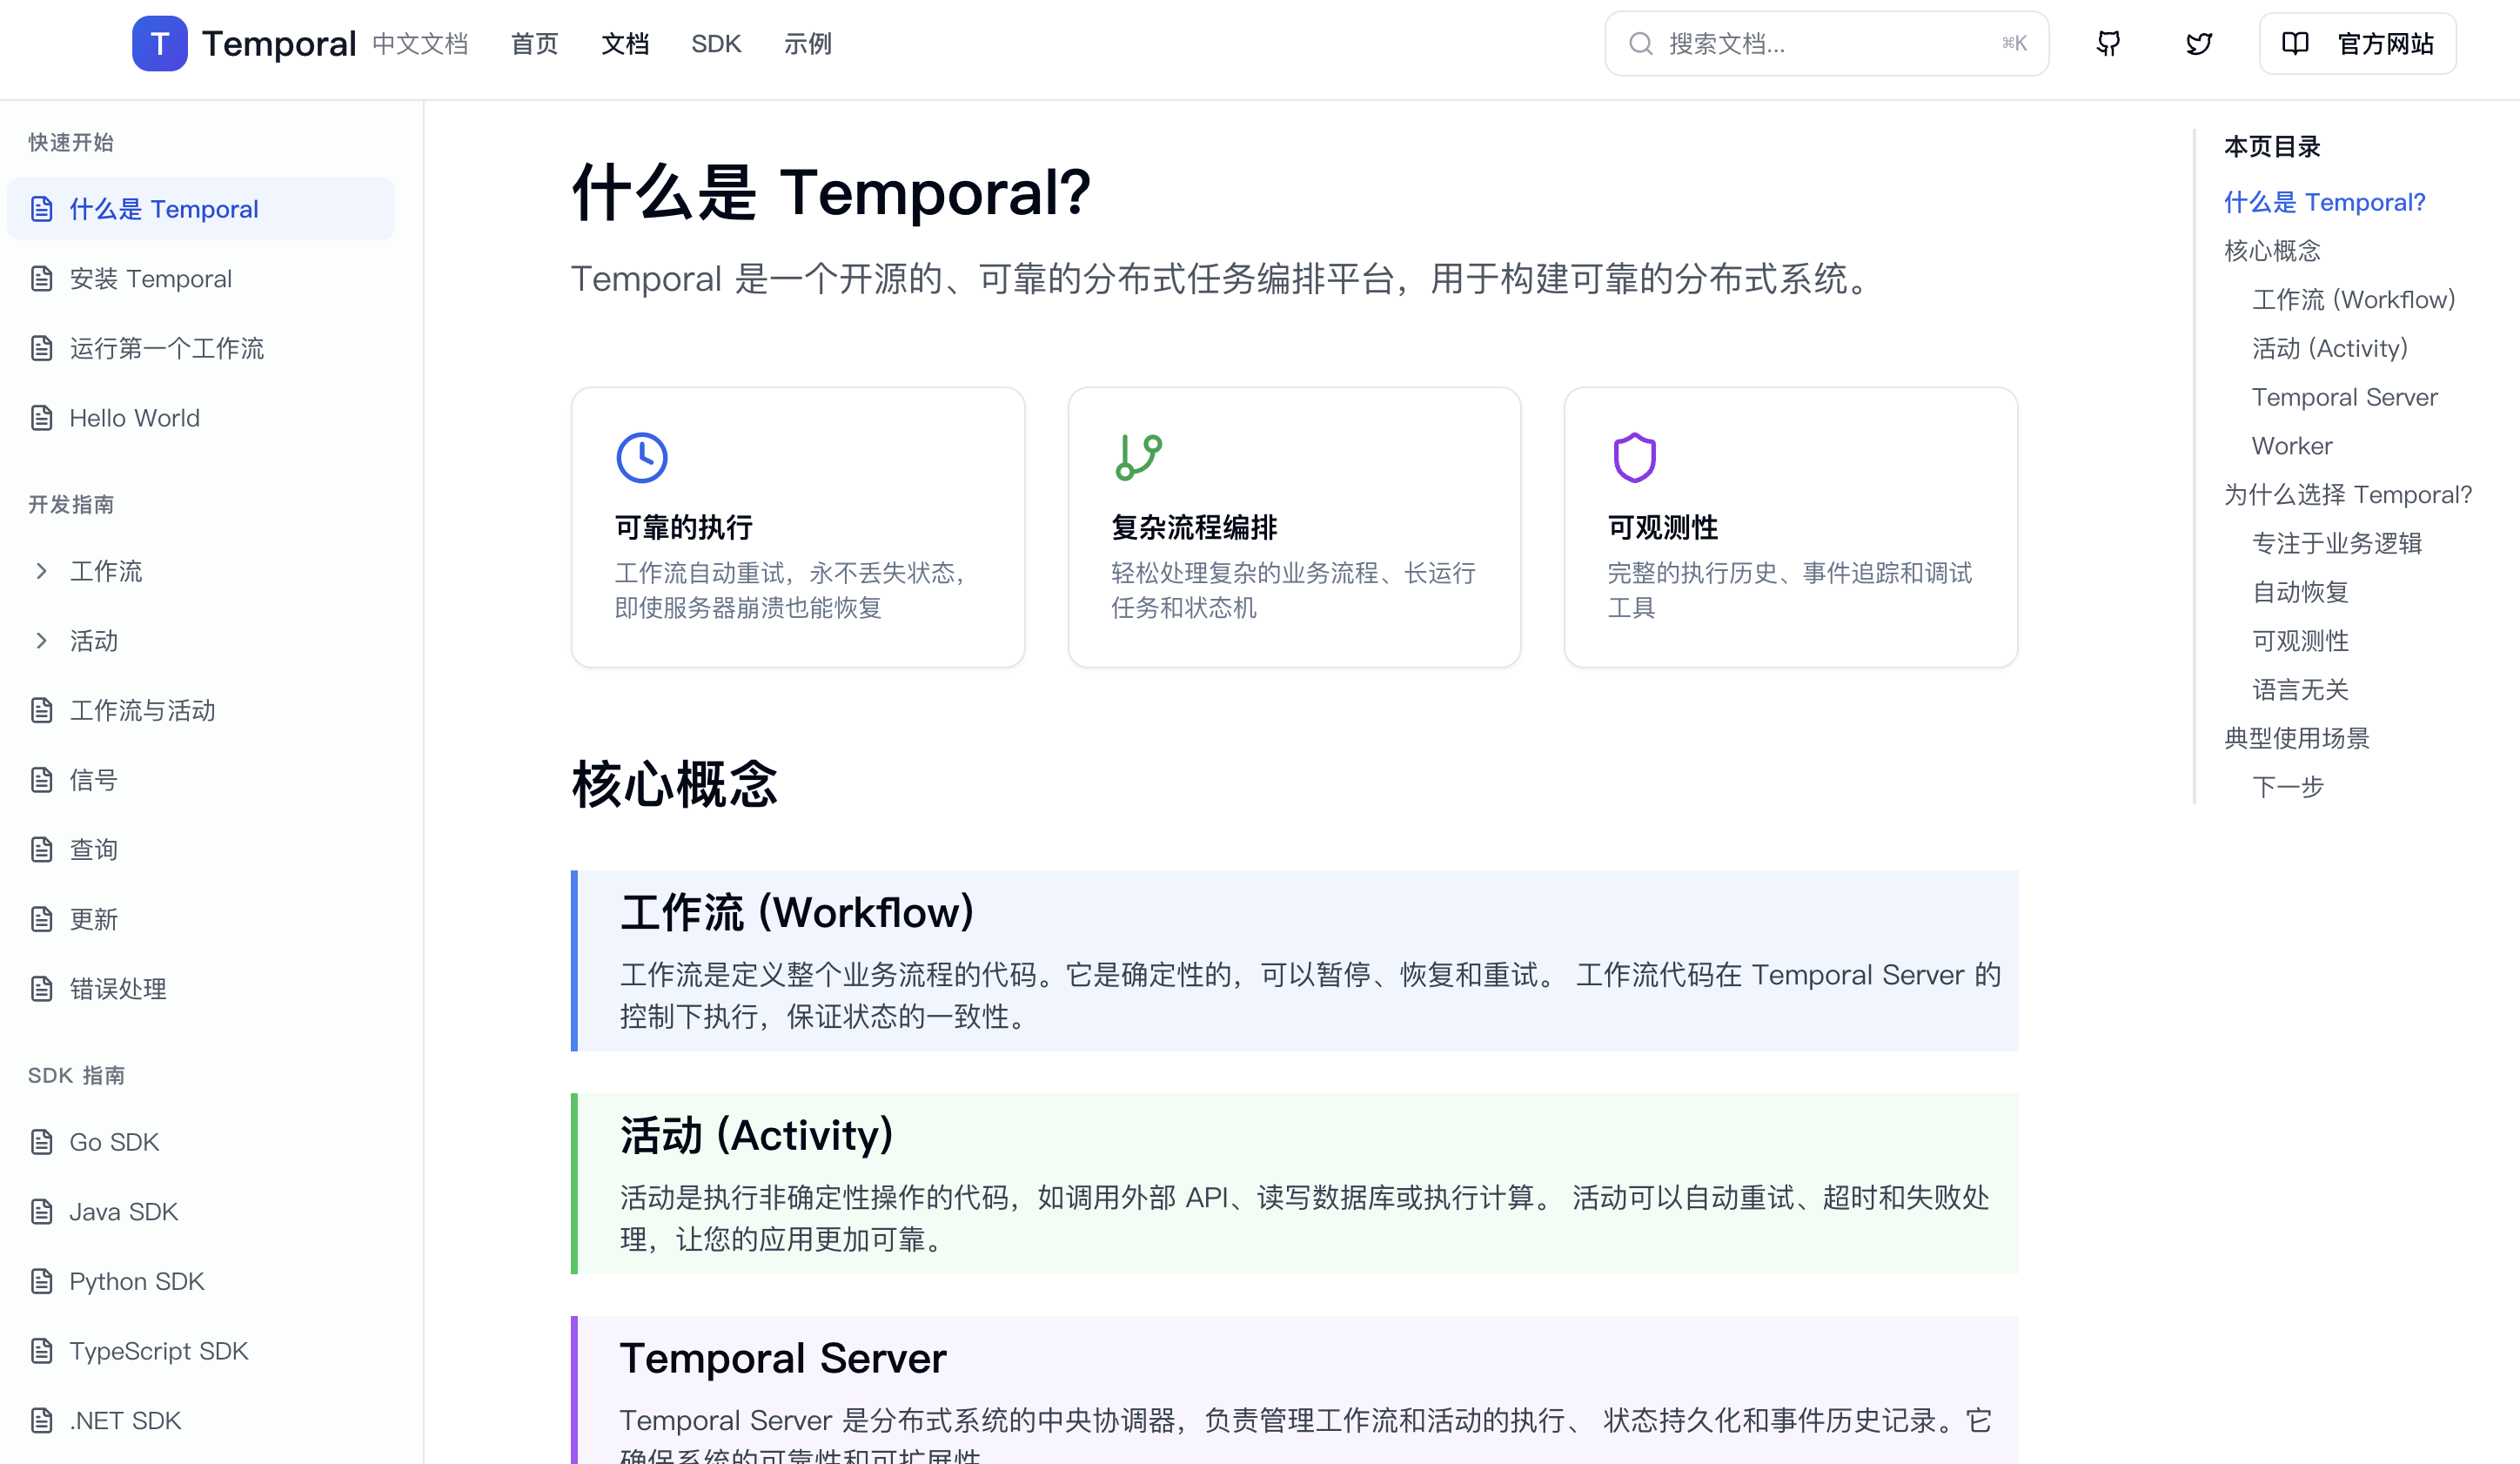
Task: Open the Python SDK page
Action: point(136,1280)
